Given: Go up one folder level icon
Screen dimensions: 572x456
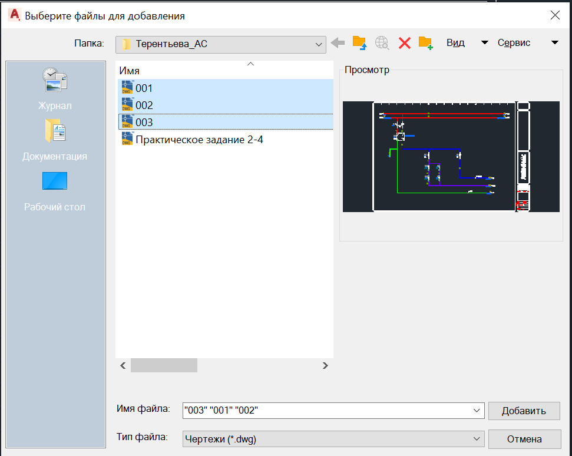Looking at the screenshot, I should pos(359,43).
